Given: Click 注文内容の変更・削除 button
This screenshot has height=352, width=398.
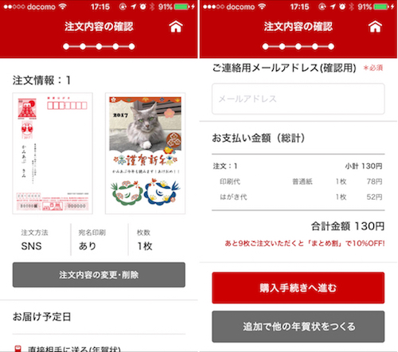Looking at the screenshot, I should click(99, 275).
